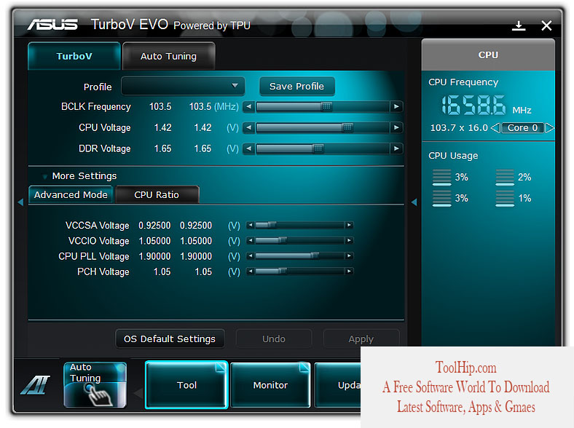Click the BCLK Frequency slider thumb
The height and width of the screenshot is (428, 574).
point(326,106)
